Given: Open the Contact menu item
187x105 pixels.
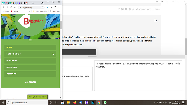Looking at the screenshot, I should (x=30, y=74).
